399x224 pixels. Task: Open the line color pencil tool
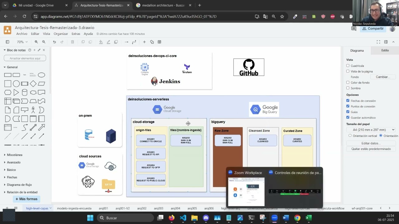[108, 42]
